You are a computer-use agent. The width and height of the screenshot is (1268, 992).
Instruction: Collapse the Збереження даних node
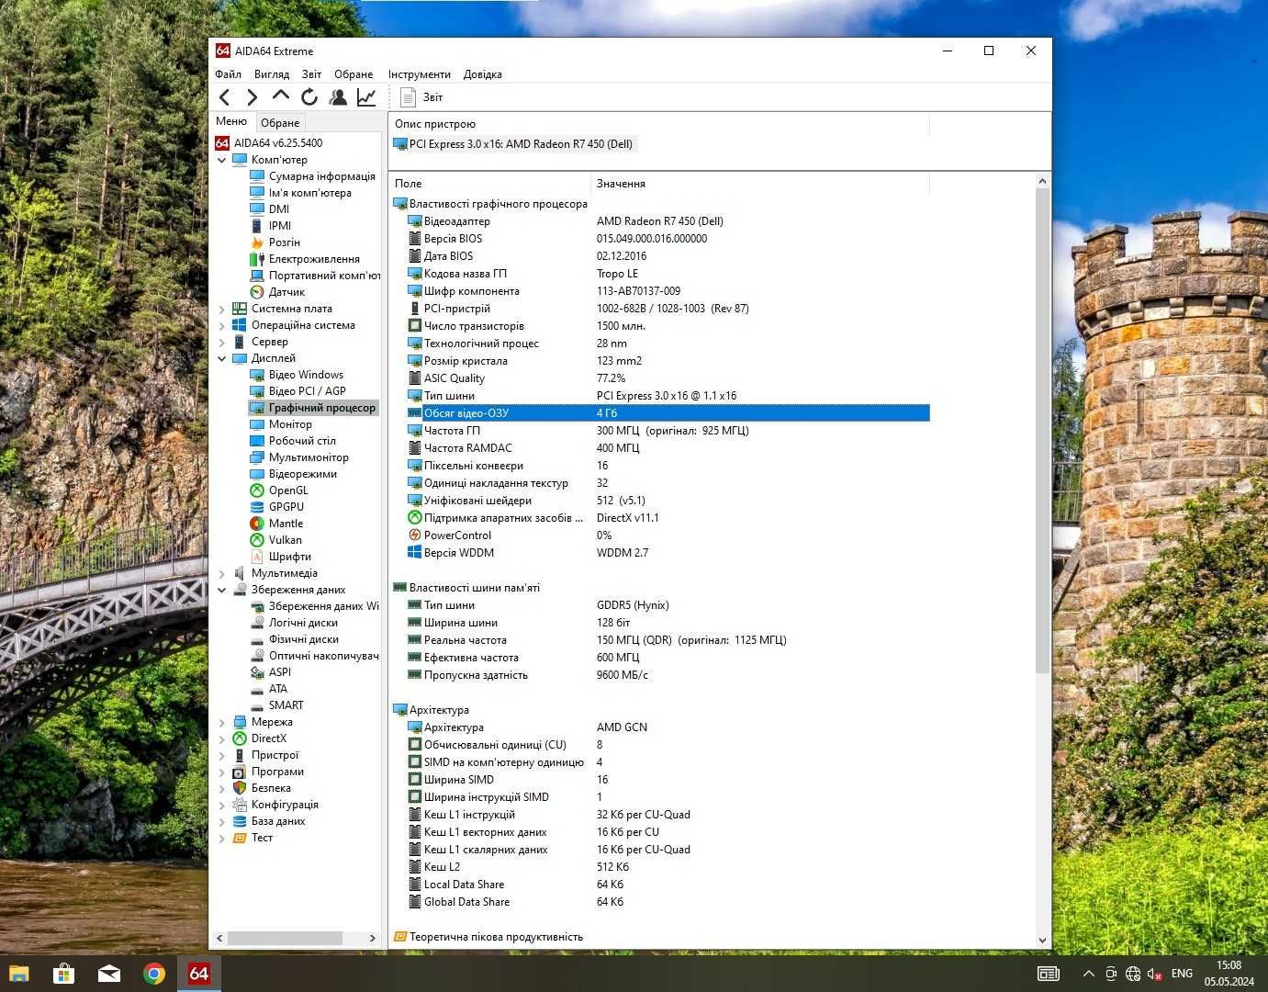pos(222,590)
